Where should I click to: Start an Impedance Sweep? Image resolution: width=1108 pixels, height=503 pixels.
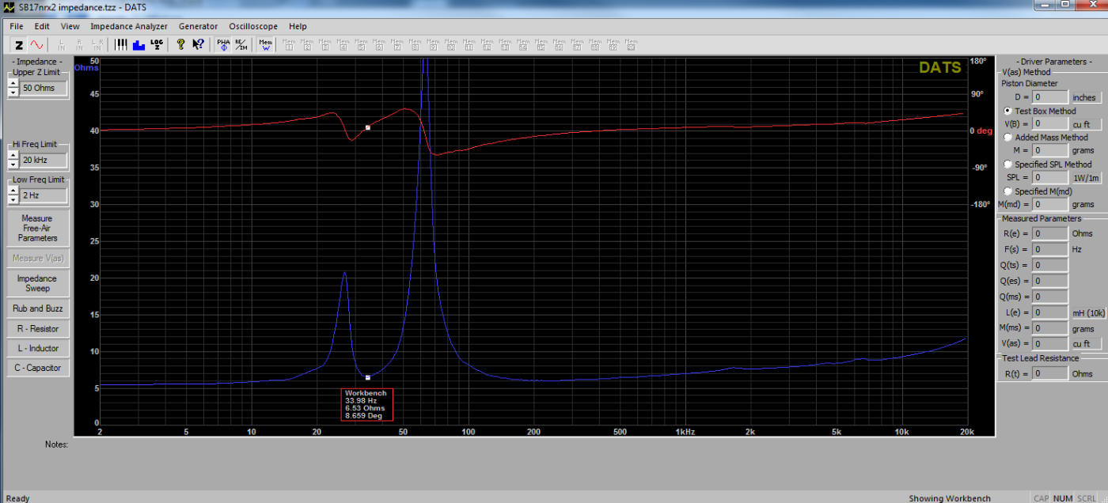37,283
